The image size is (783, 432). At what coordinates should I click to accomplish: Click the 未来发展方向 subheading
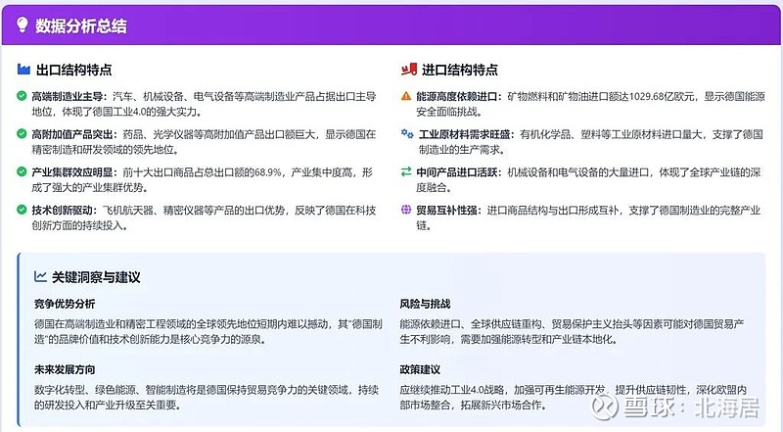65,369
